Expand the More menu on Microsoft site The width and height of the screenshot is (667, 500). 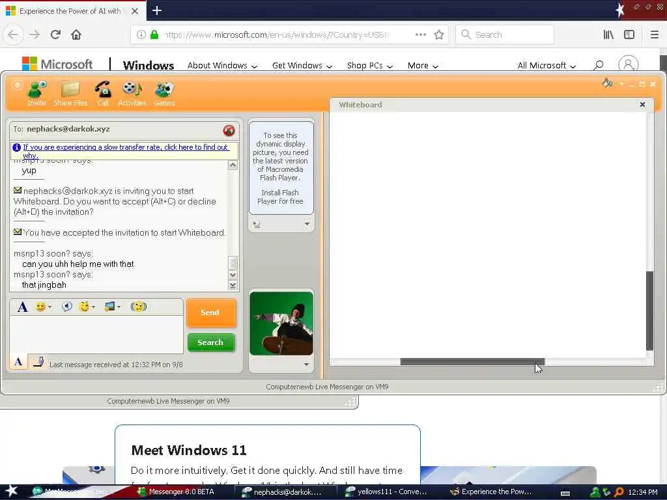pos(423,66)
